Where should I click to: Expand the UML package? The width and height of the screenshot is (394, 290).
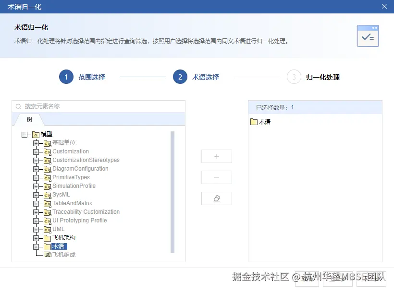[x=36, y=230]
